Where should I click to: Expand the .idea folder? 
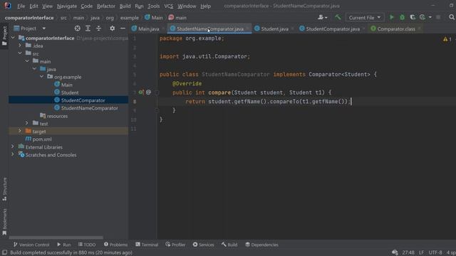(20, 46)
